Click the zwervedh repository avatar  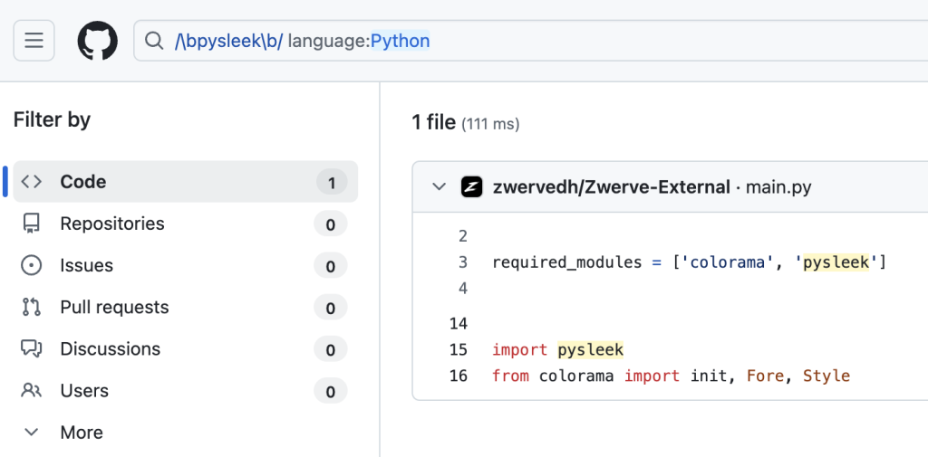(471, 187)
